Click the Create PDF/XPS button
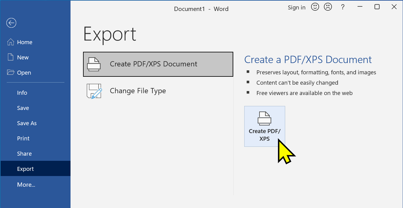 click(x=265, y=126)
